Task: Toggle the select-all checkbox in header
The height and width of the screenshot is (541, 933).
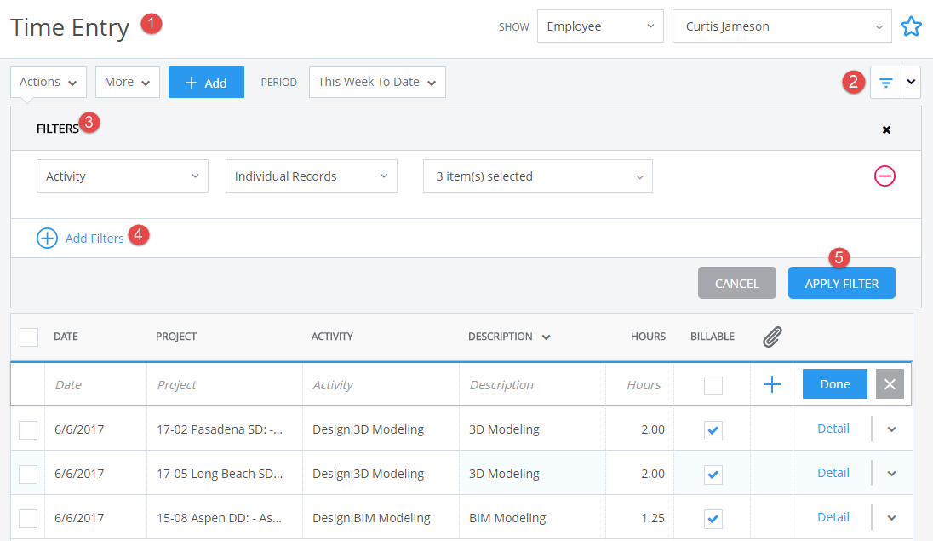Action: [x=29, y=337]
